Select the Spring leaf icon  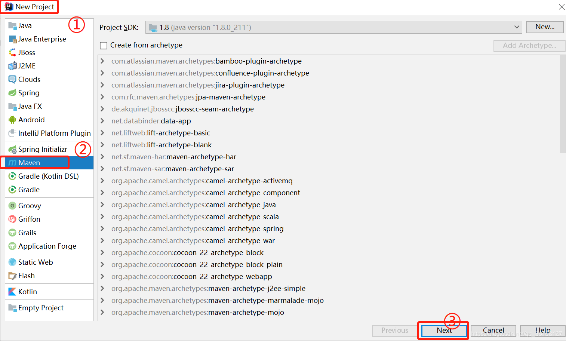[x=12, y=93]
